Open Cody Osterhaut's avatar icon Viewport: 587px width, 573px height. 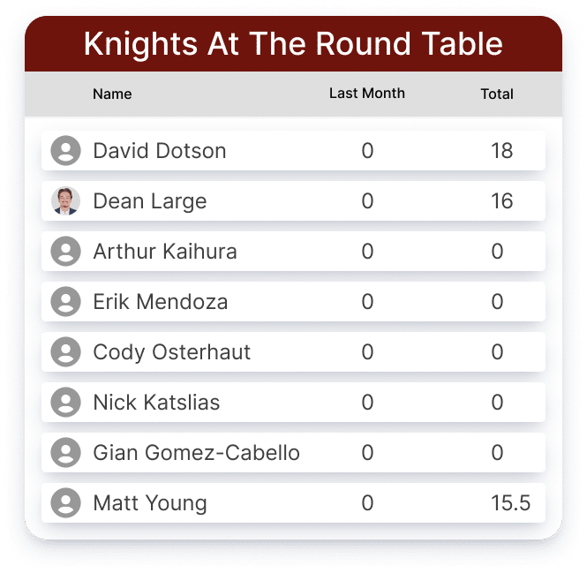65,352
